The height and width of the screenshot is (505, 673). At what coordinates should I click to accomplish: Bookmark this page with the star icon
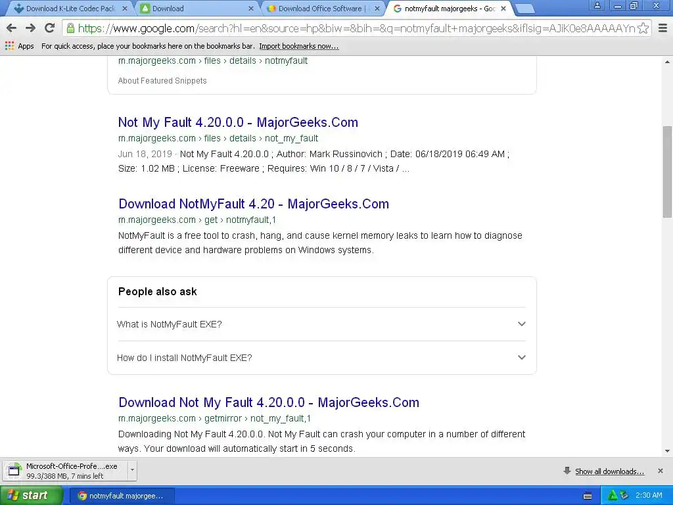coord(643,28)
